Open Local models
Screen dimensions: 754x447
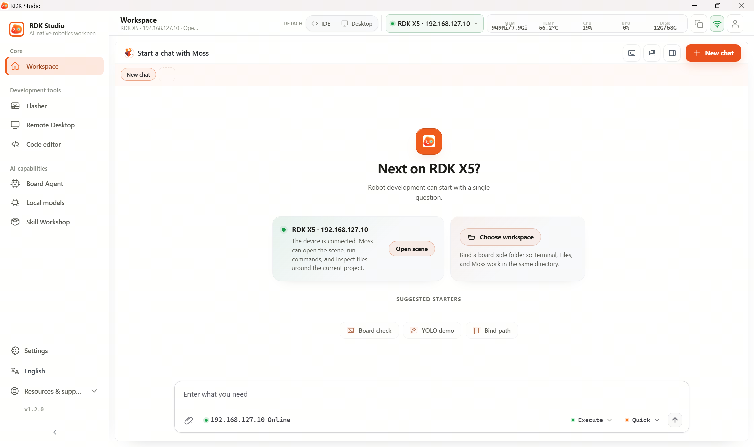55,203
